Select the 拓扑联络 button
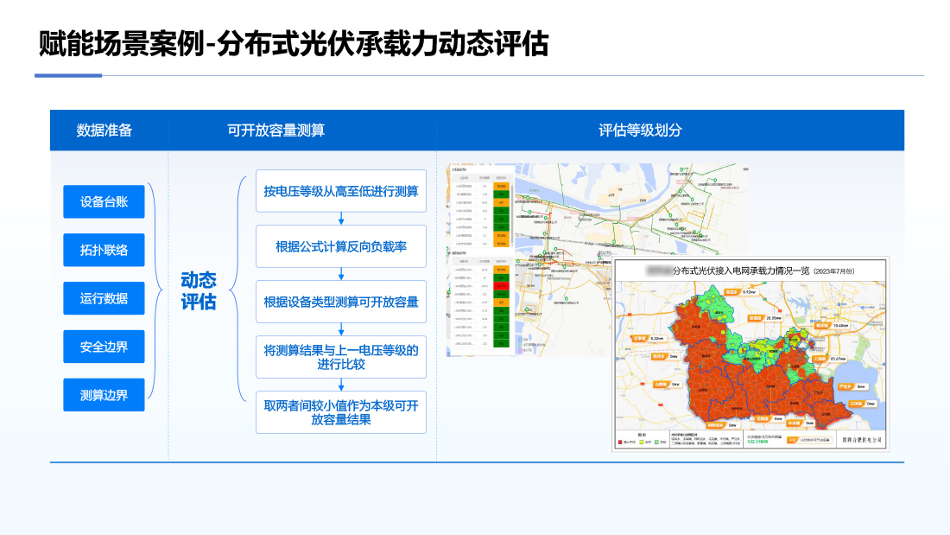The width and height of the screenshot is (950, 535). click(x=104, y=250)
